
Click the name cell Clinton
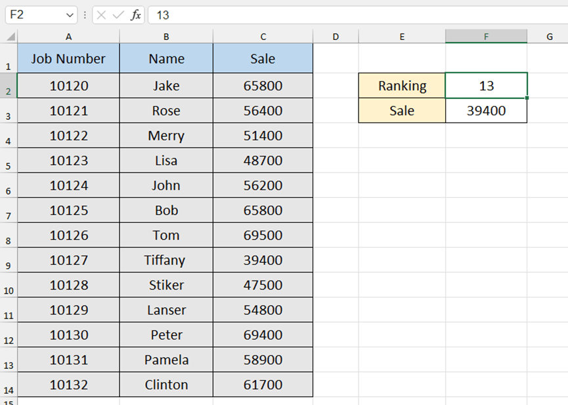coord(166,385)
